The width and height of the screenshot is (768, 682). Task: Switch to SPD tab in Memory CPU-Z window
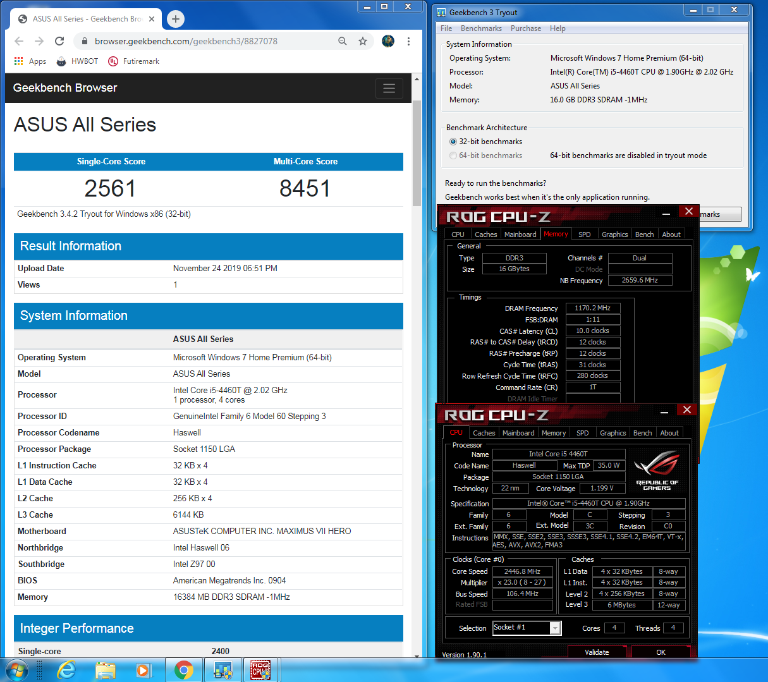click(585, 234)
